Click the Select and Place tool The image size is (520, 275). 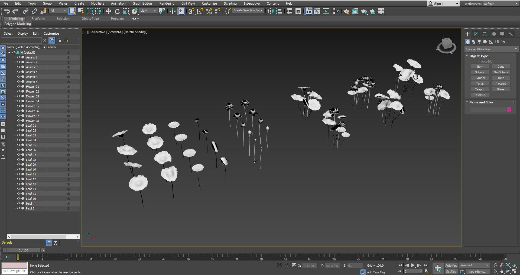135,11
